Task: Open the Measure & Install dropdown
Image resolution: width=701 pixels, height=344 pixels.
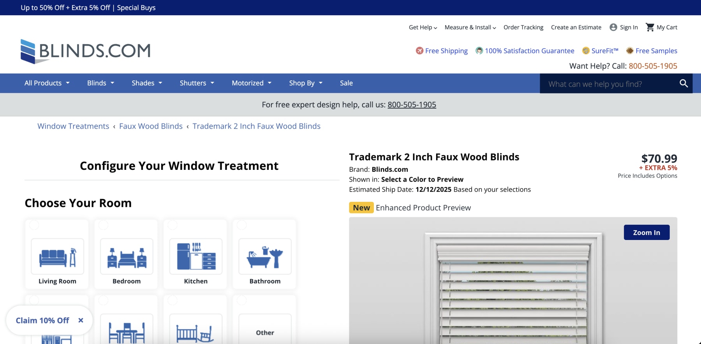Action: (470, 27)
